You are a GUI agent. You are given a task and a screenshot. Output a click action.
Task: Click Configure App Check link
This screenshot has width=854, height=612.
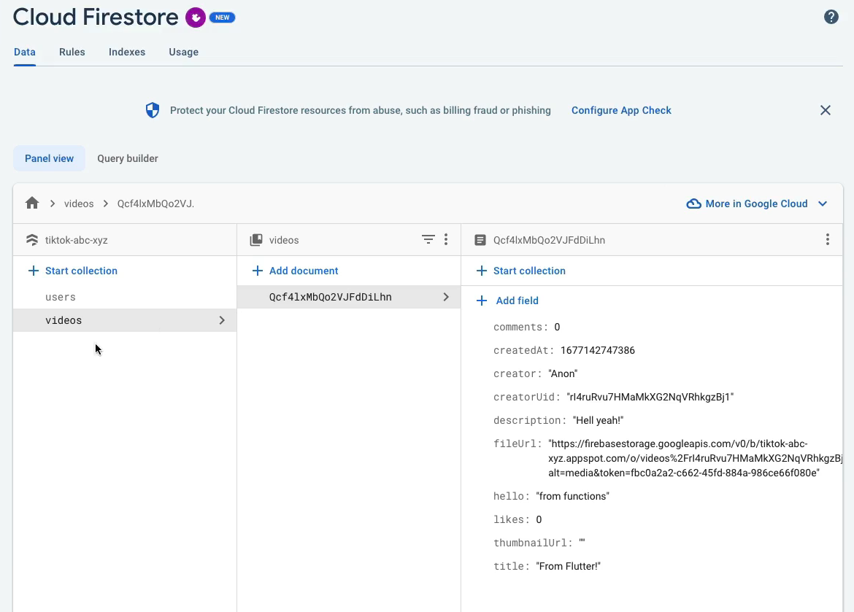(621, 110)
